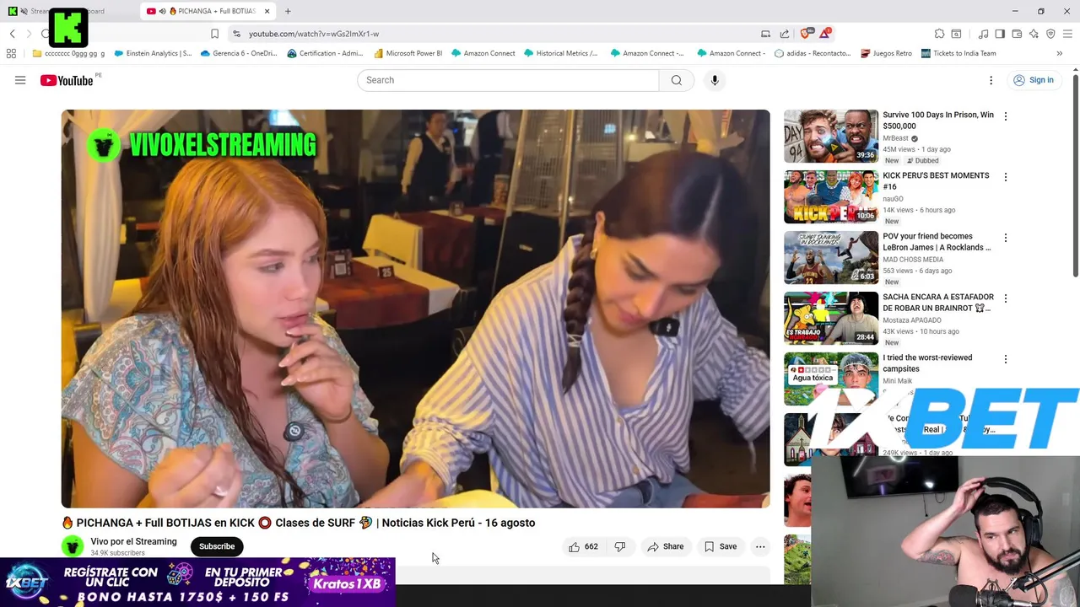The height and width of the screenshot is (607, 1080).
Task: Open the ccccccc bookmarks folder
Action: coord(68,53)
